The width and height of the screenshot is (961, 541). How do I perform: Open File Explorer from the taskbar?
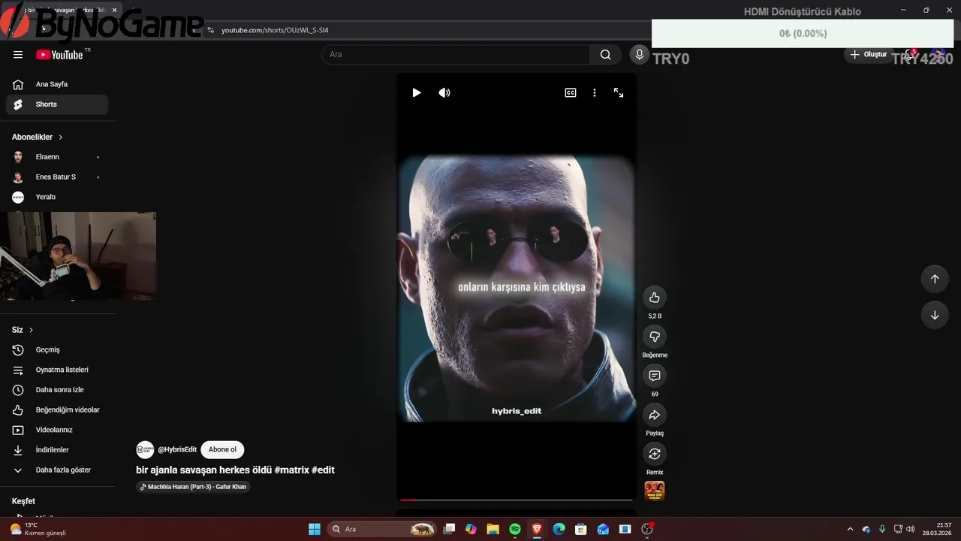point(493,529)
